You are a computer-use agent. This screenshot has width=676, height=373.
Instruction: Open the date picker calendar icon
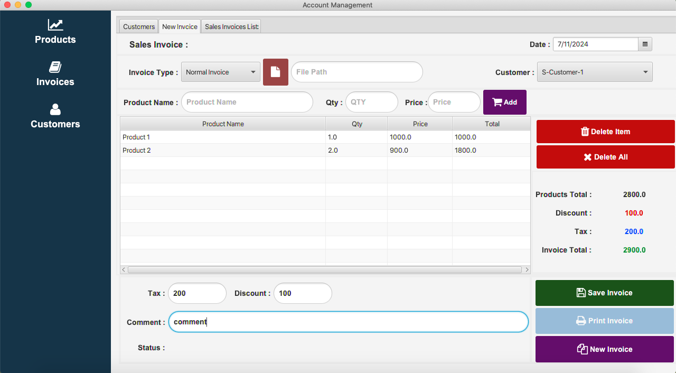(x=645, y=44)
